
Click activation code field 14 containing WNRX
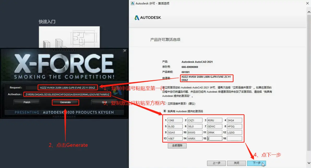[x=195, y=139]
